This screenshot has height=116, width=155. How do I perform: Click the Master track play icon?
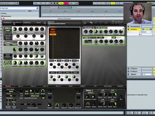point(128,74)
